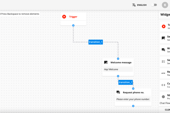Pick the HTTP request widget icon
The image size is (170, 113).
(x=163, y=73)
